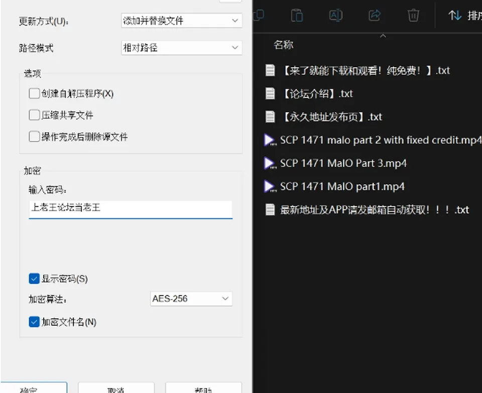Open the 更新方式 dropdown
The height and width of the screenshot is (393, 482).
182,21
